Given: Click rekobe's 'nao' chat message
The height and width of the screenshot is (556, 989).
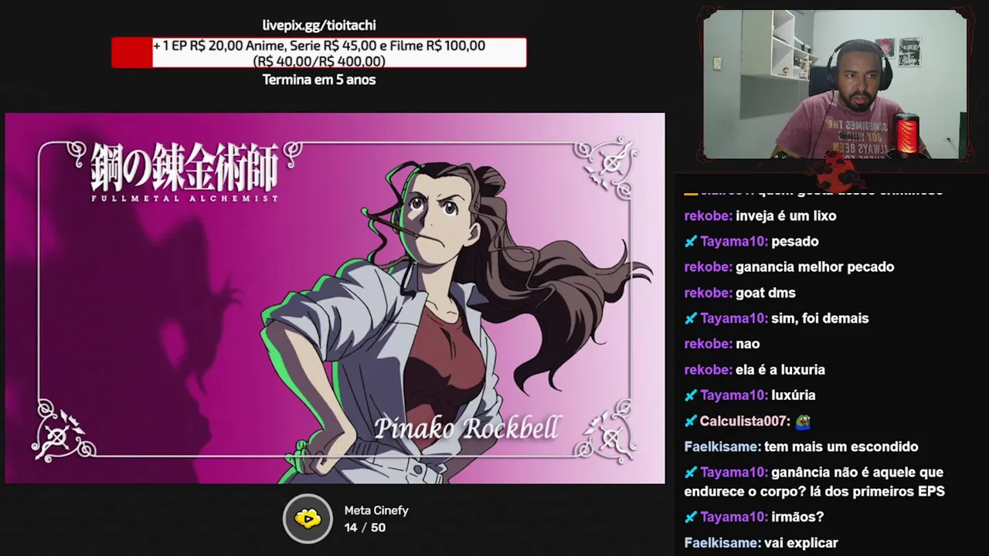Looking at the screenshot, I should [747, 344].
